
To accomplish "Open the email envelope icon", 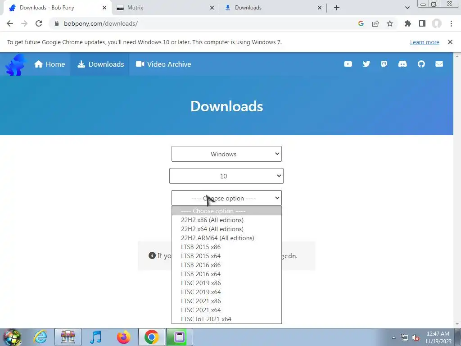I will click(439, 64).
